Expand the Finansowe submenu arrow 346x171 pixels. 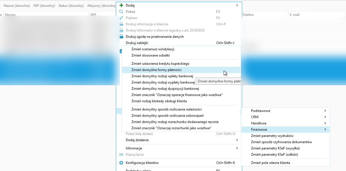[325, 130]
